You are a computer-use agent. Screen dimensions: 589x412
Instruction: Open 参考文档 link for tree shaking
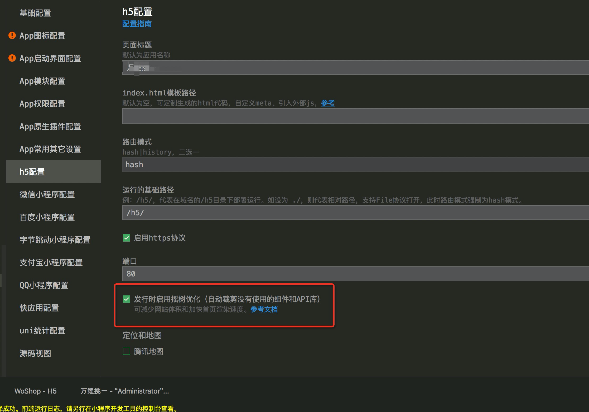(264, 309)
